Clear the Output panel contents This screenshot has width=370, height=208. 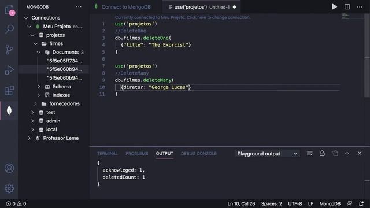[310, 154]
